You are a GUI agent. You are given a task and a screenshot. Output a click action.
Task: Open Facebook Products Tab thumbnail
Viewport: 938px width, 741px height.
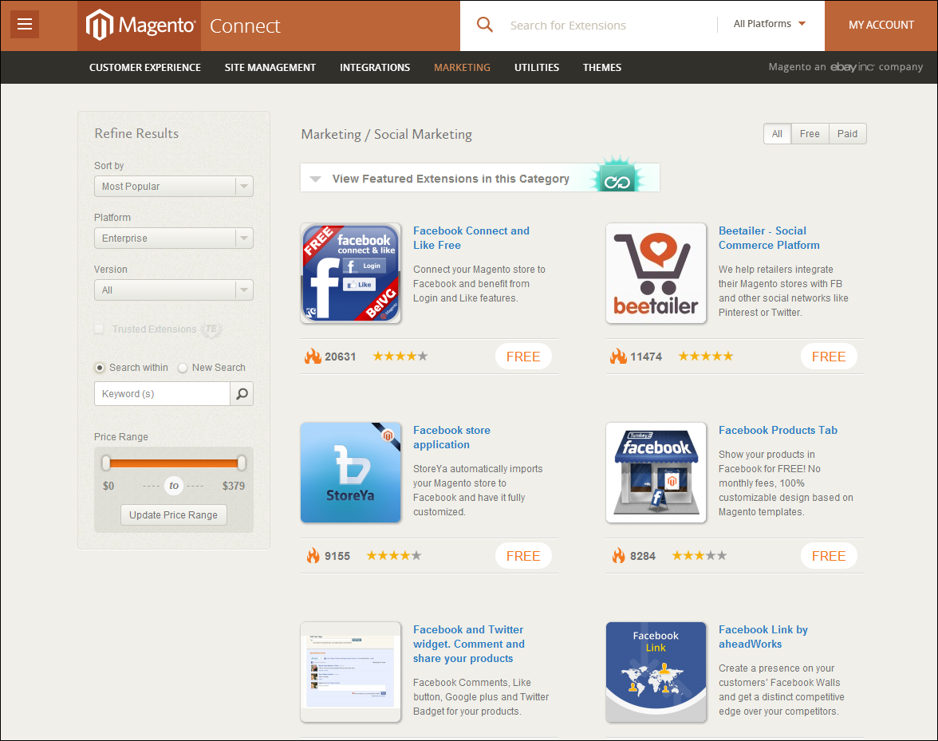pos(656,472)
